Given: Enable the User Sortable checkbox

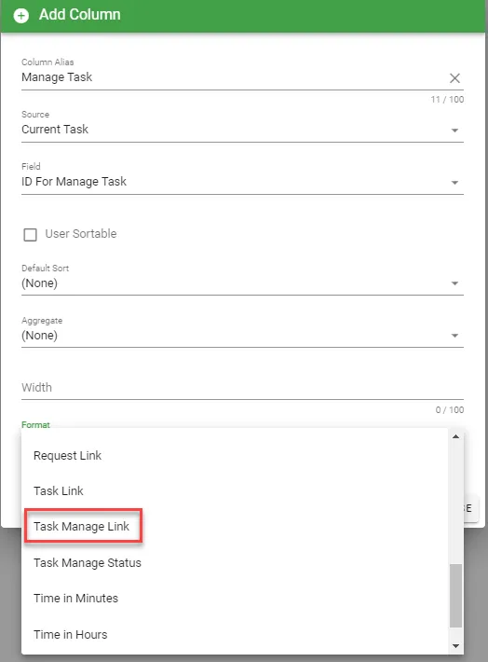Looking at the screenshot, I should (x=30, y=234).
